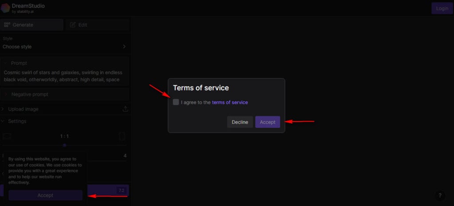Image resolution: width=454 pixels, height=206 pixels.
Task: Select the portrait aspect ratio icon
Action: 122,136
